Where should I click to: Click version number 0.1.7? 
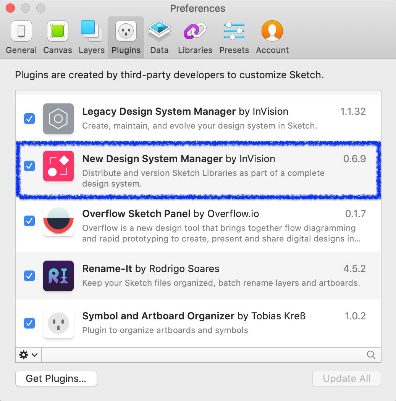click(355, 214)
